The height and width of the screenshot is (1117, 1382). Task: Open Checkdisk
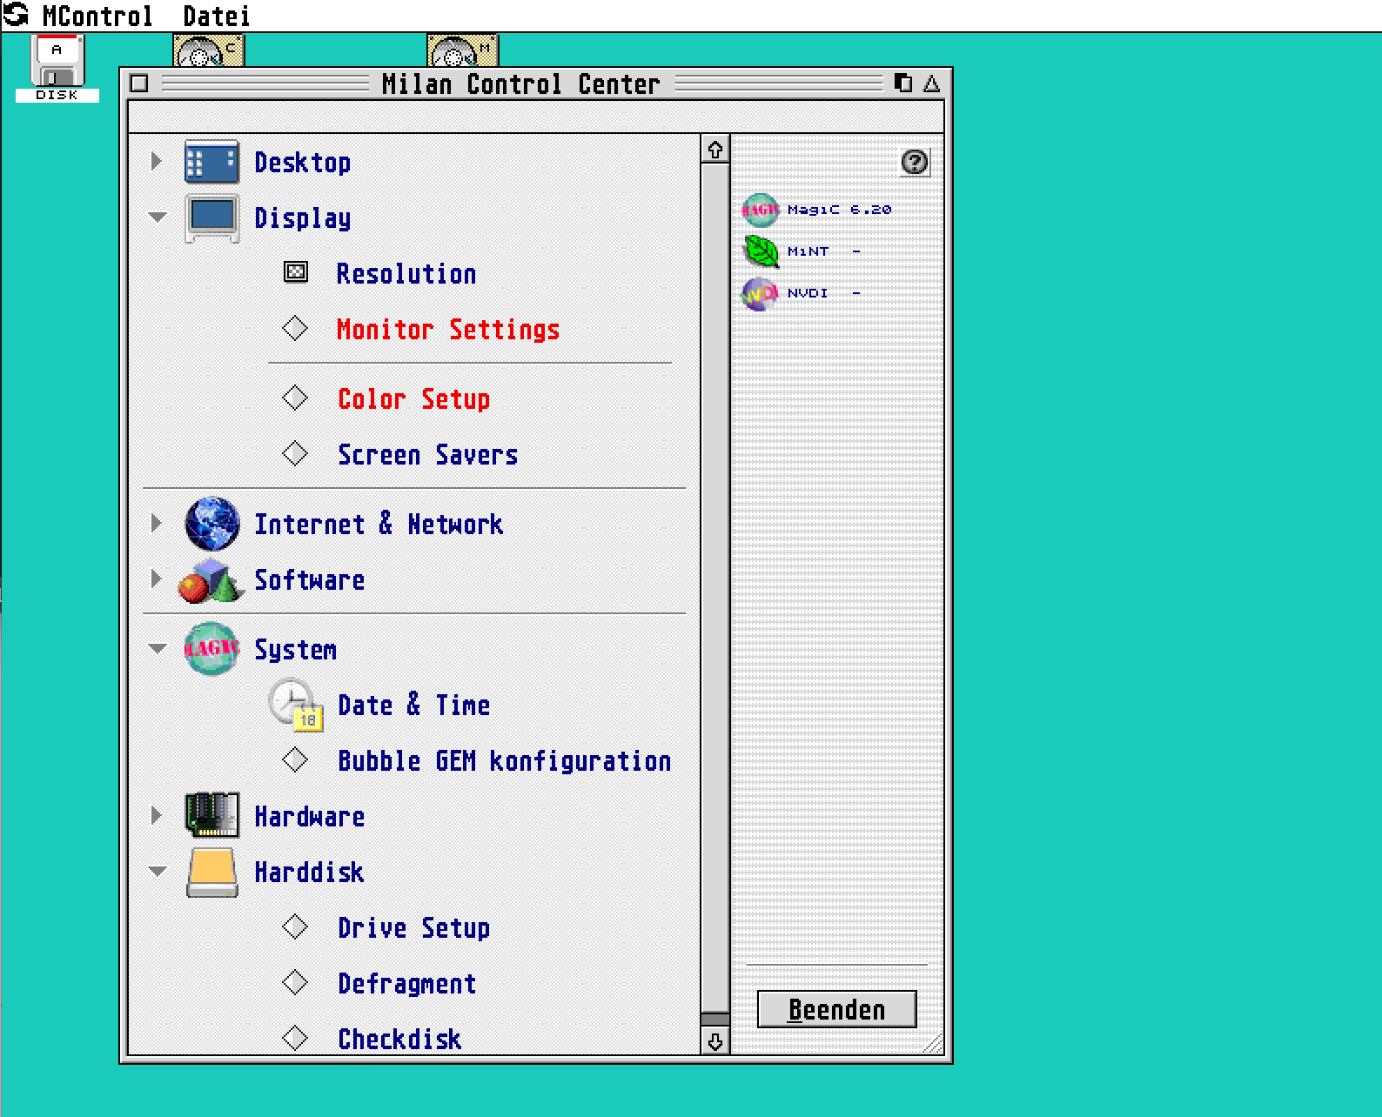coord(399,1040)
